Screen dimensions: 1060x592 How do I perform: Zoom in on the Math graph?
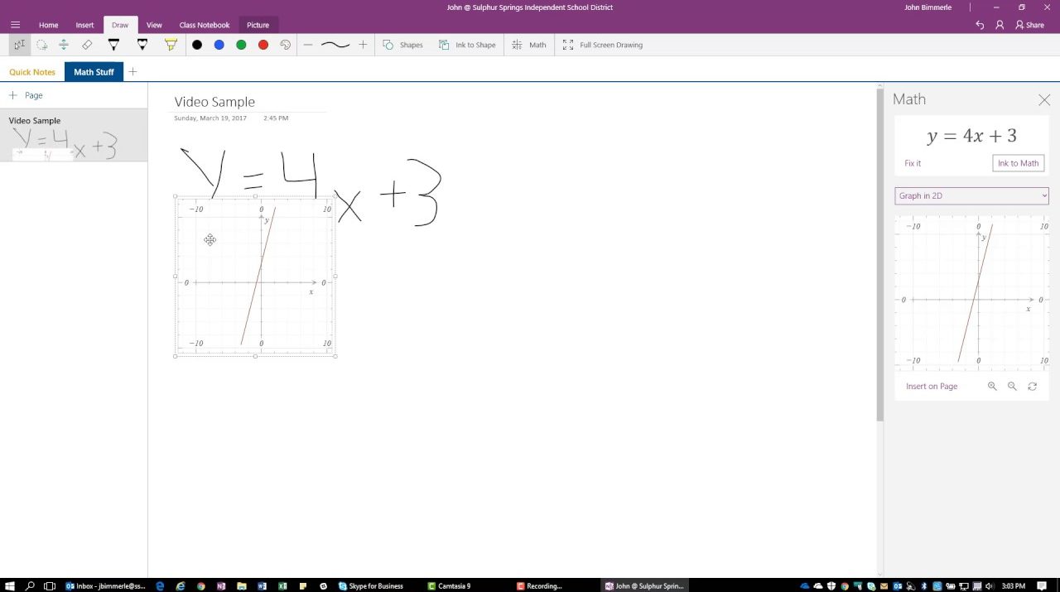click(992, 387)
